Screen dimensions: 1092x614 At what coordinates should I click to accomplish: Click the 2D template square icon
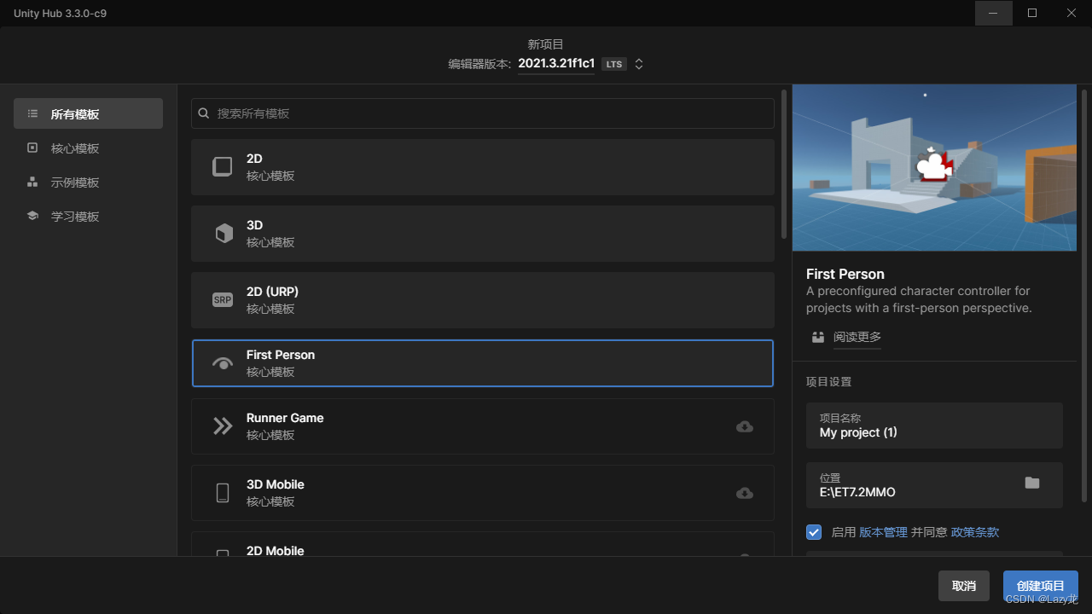(x=222, y=167)
